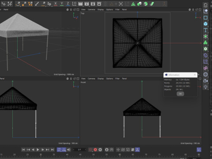Screen dimensions: 212x159
Task: Toggle X axis lock in toolbar
Action: [56, 4]
